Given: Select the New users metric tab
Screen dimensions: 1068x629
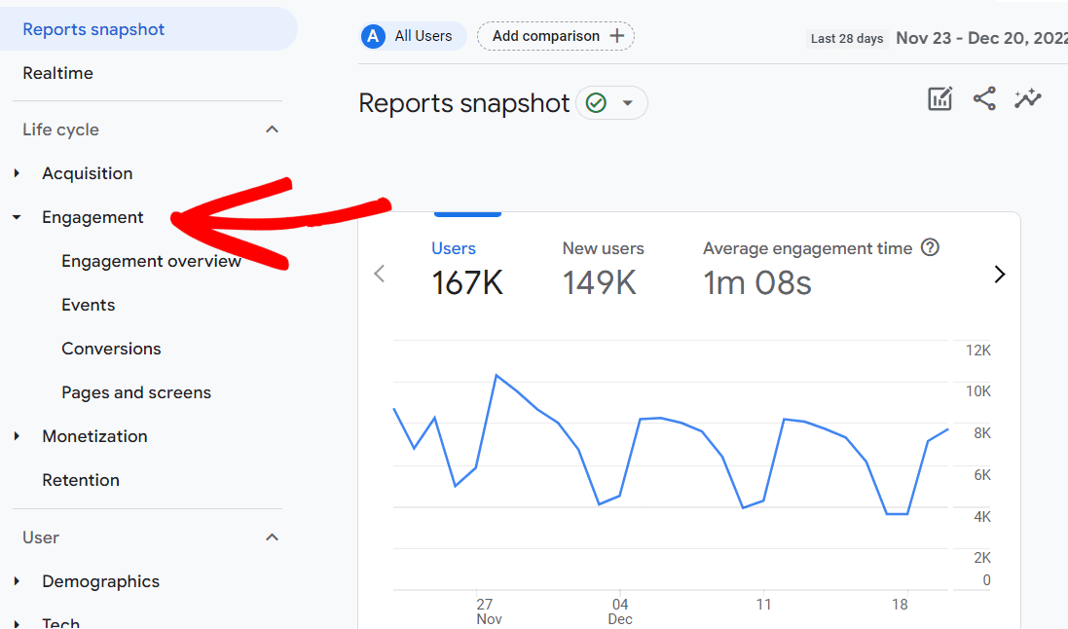Looking at the screenshot, I should pyautogui.click(x=603, y=248).
